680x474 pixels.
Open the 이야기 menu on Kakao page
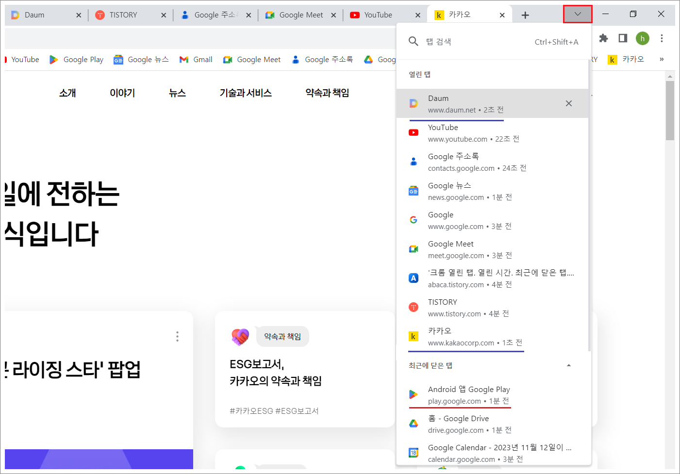point(122,93)
